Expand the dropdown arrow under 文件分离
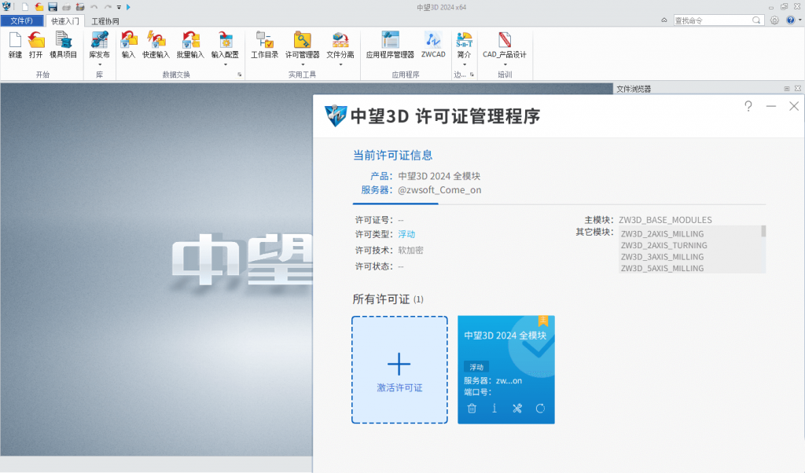 [340, 64]
